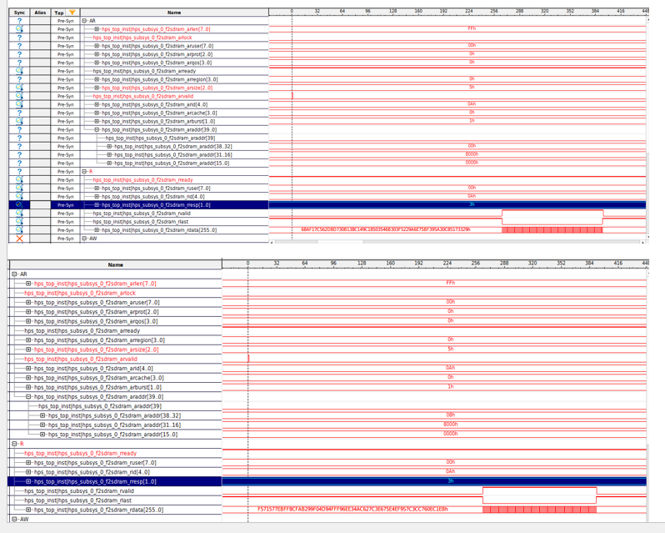665x533 pixels.
Task: Click the 128 tick on the lower time ruler
Action: [x=362, y=263]
